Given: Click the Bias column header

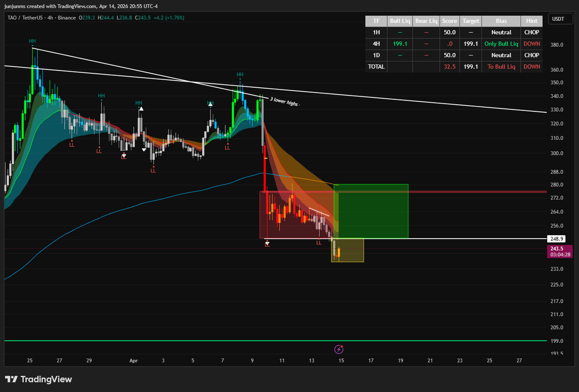Looking at the screenshot, I should click(x=501, y=21).
